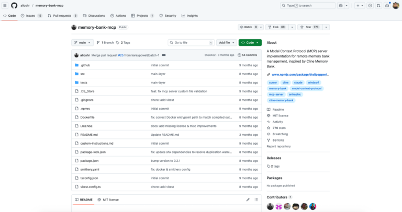
Task: Go to GitHub home via Octocat logo
Action: 14,5
